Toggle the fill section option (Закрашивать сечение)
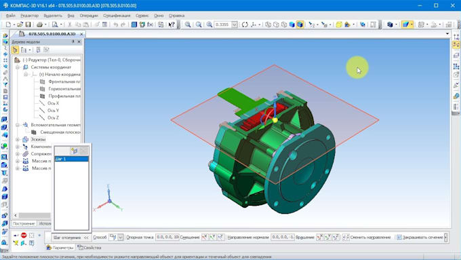The height and width of the screenshot is (260, 461). (420, 237)
